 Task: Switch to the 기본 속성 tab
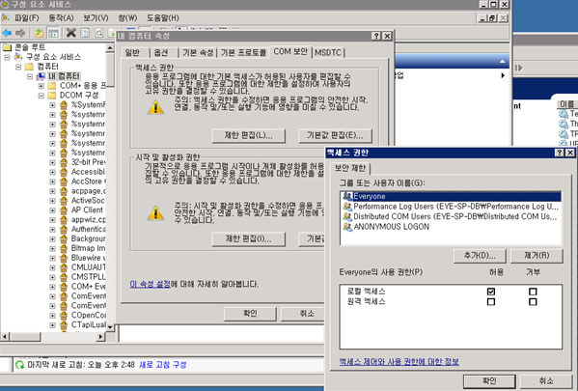[199, 53]
